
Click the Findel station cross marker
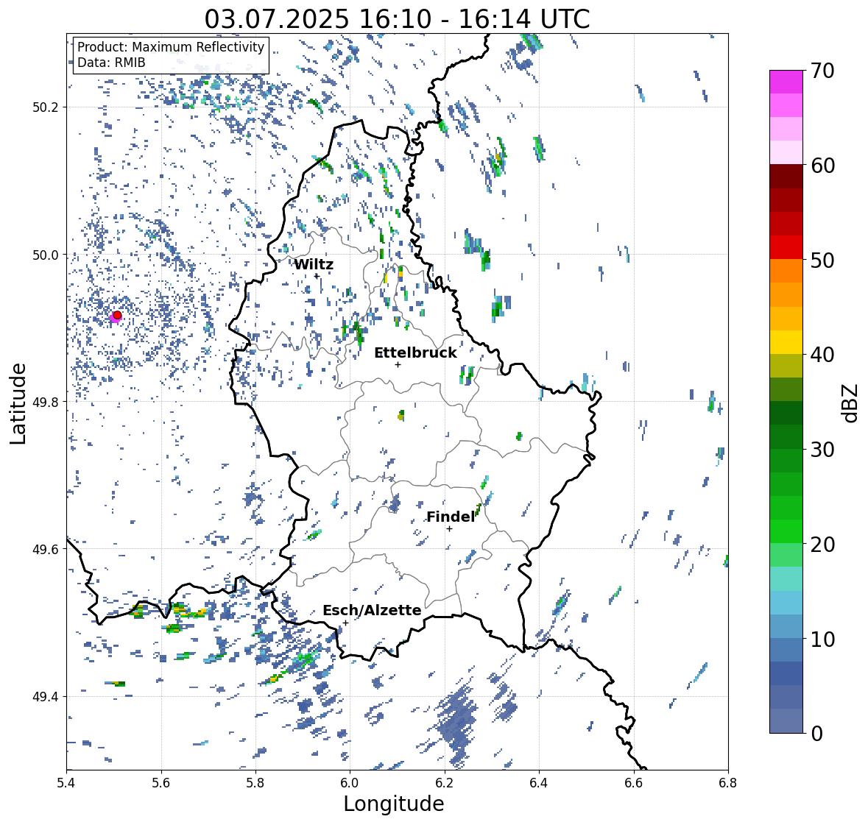(x=450, y=529)
